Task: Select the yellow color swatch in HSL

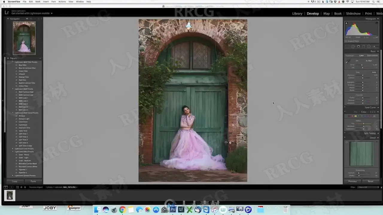Action: (x=355, y=116)
